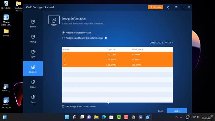
Task: Expand the 2022-07-02 17:46:23 backup date dropdown
Action: pos(161,43)
